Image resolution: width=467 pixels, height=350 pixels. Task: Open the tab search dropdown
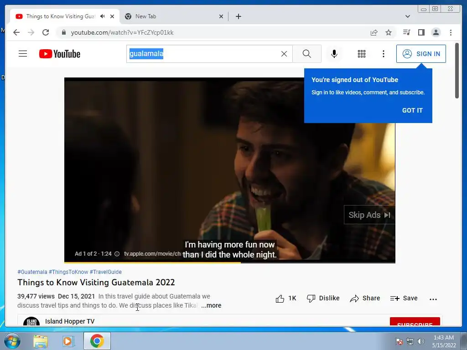[408, 16]
